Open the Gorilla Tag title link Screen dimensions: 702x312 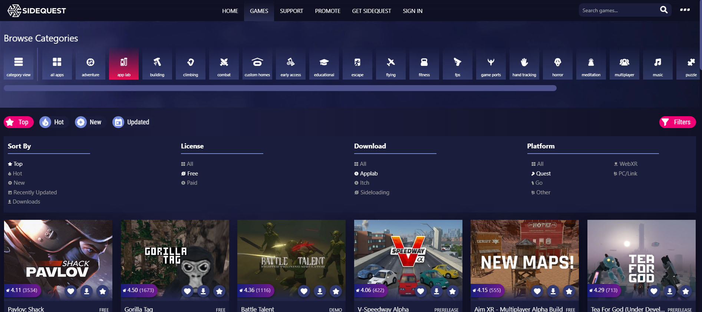[x=139, y=309]
